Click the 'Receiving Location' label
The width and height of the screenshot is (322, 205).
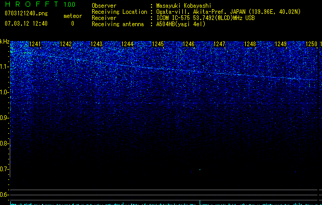pos(119,12)
